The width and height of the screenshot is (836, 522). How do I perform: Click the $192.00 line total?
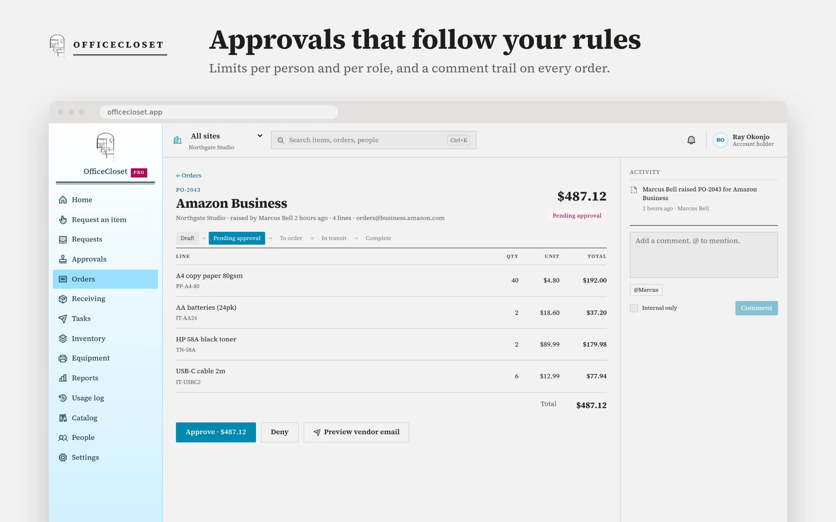click(595, 280)
